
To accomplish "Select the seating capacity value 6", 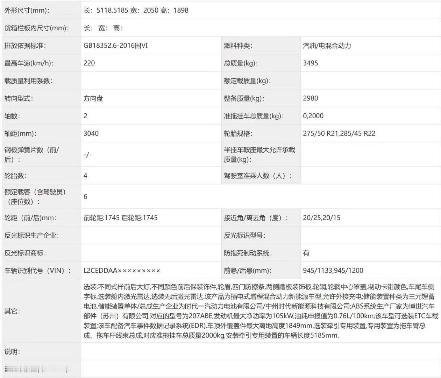I will point(86,197).
